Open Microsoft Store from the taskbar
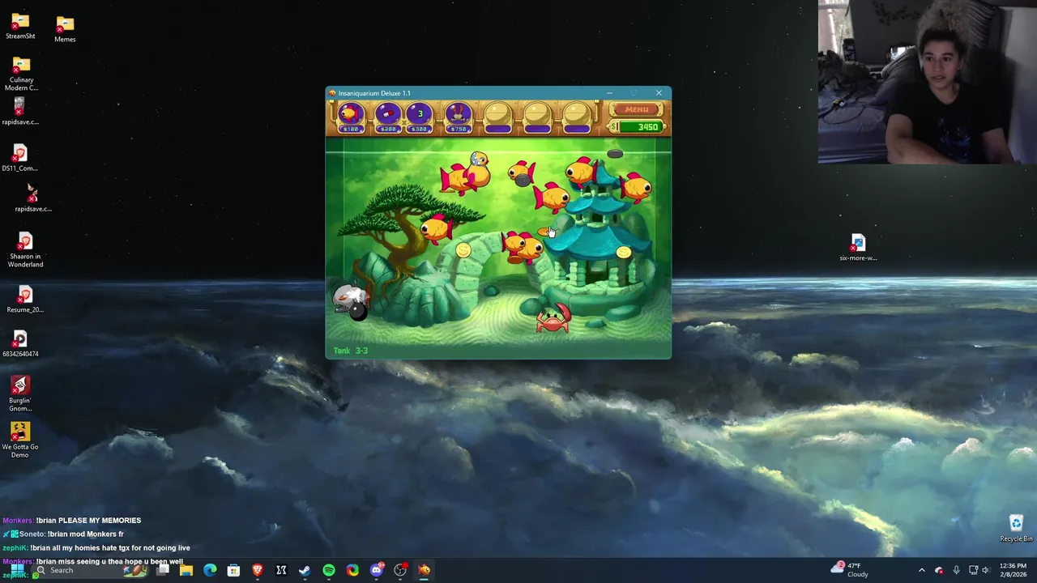1037x583 pixels. point(233,570)
